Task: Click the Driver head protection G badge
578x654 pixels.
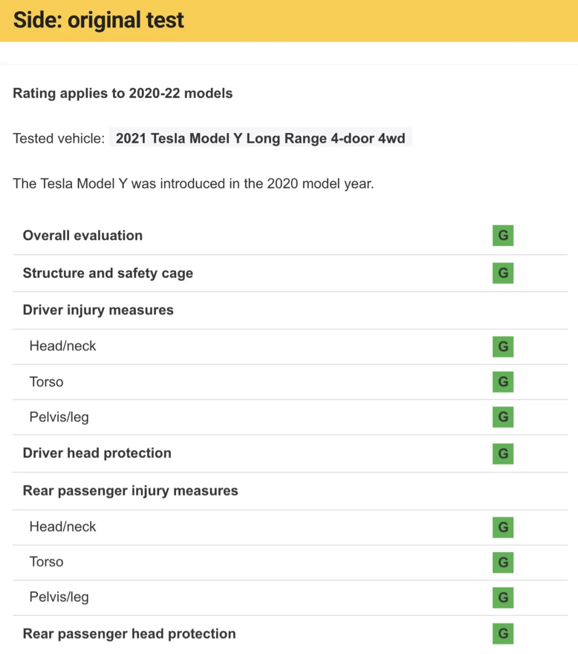Action: click(x=503, y=453)
